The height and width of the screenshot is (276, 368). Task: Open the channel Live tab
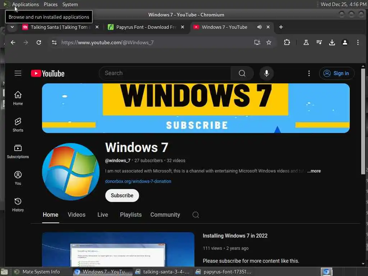pyautogui.click(x=102, y=215)
